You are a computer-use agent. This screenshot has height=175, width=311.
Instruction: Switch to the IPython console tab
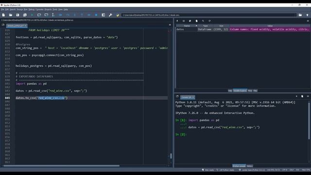coord(239,166)
